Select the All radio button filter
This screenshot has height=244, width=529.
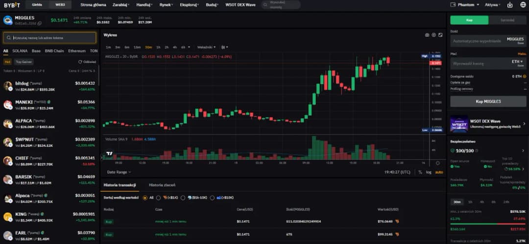pos(145,198)
